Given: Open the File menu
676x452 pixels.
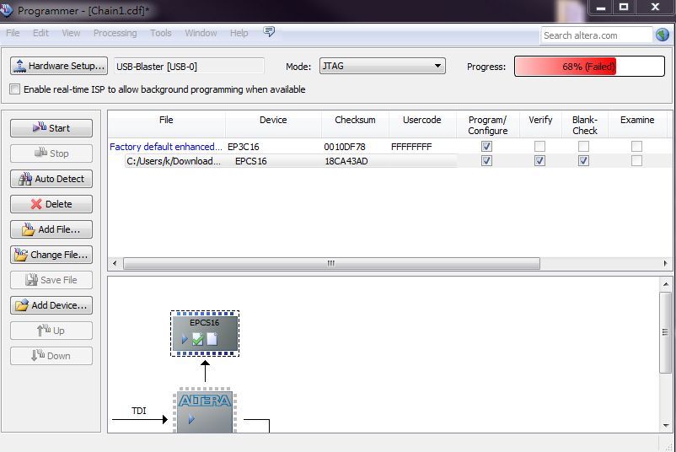Looking at the screenshot, I should (13, 33).
